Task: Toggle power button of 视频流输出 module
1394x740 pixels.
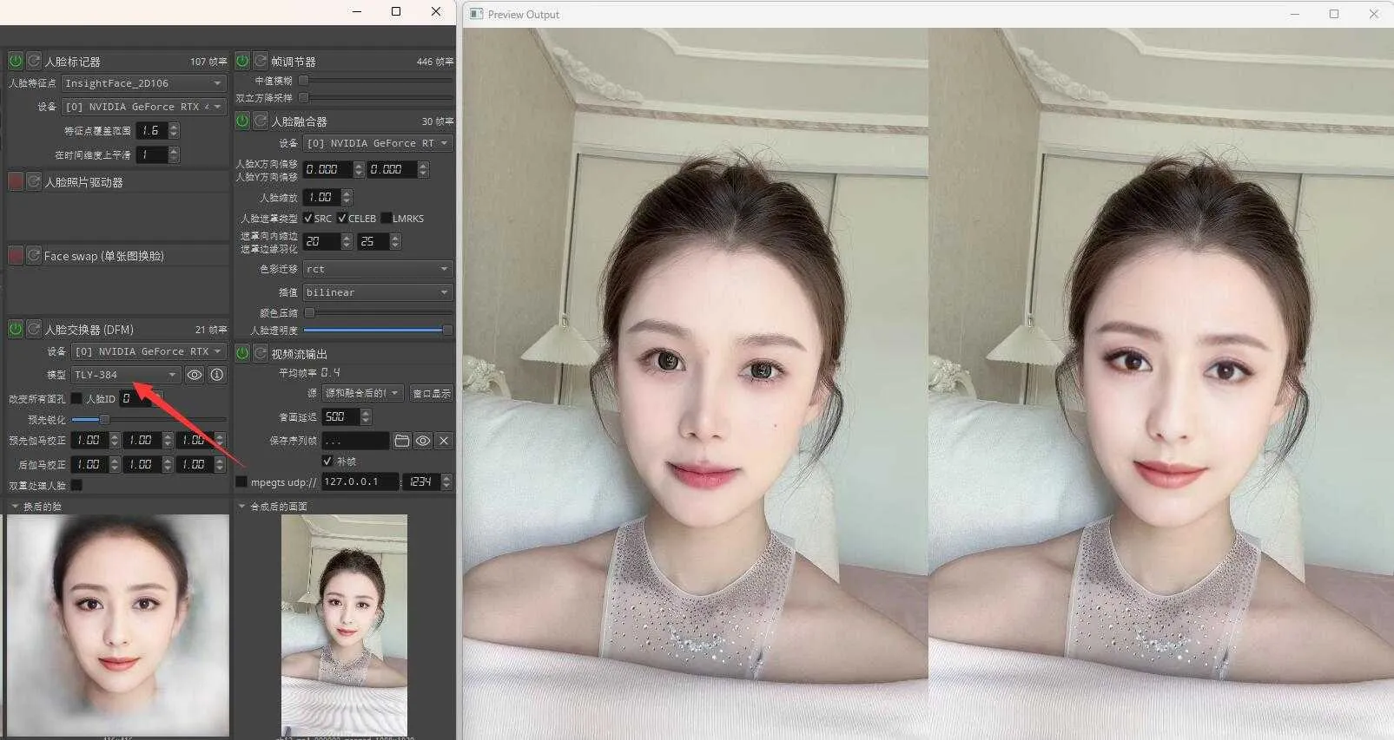Action: click(x=242, y=353)
